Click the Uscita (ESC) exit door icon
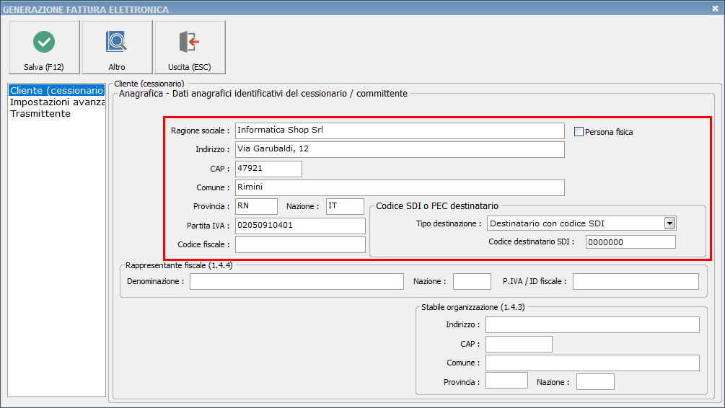The image size is (725, 408). [x=189, y=42]
